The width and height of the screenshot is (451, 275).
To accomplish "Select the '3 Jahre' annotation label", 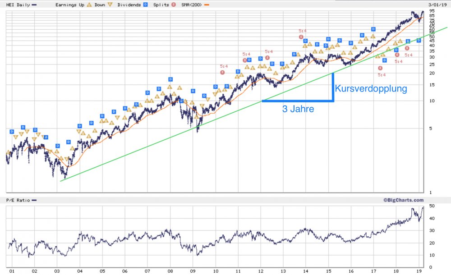I will [298, 109].
